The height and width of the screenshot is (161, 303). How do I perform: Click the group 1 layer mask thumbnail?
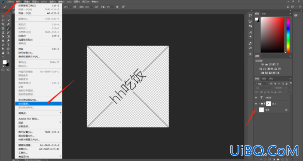point(269,104)
